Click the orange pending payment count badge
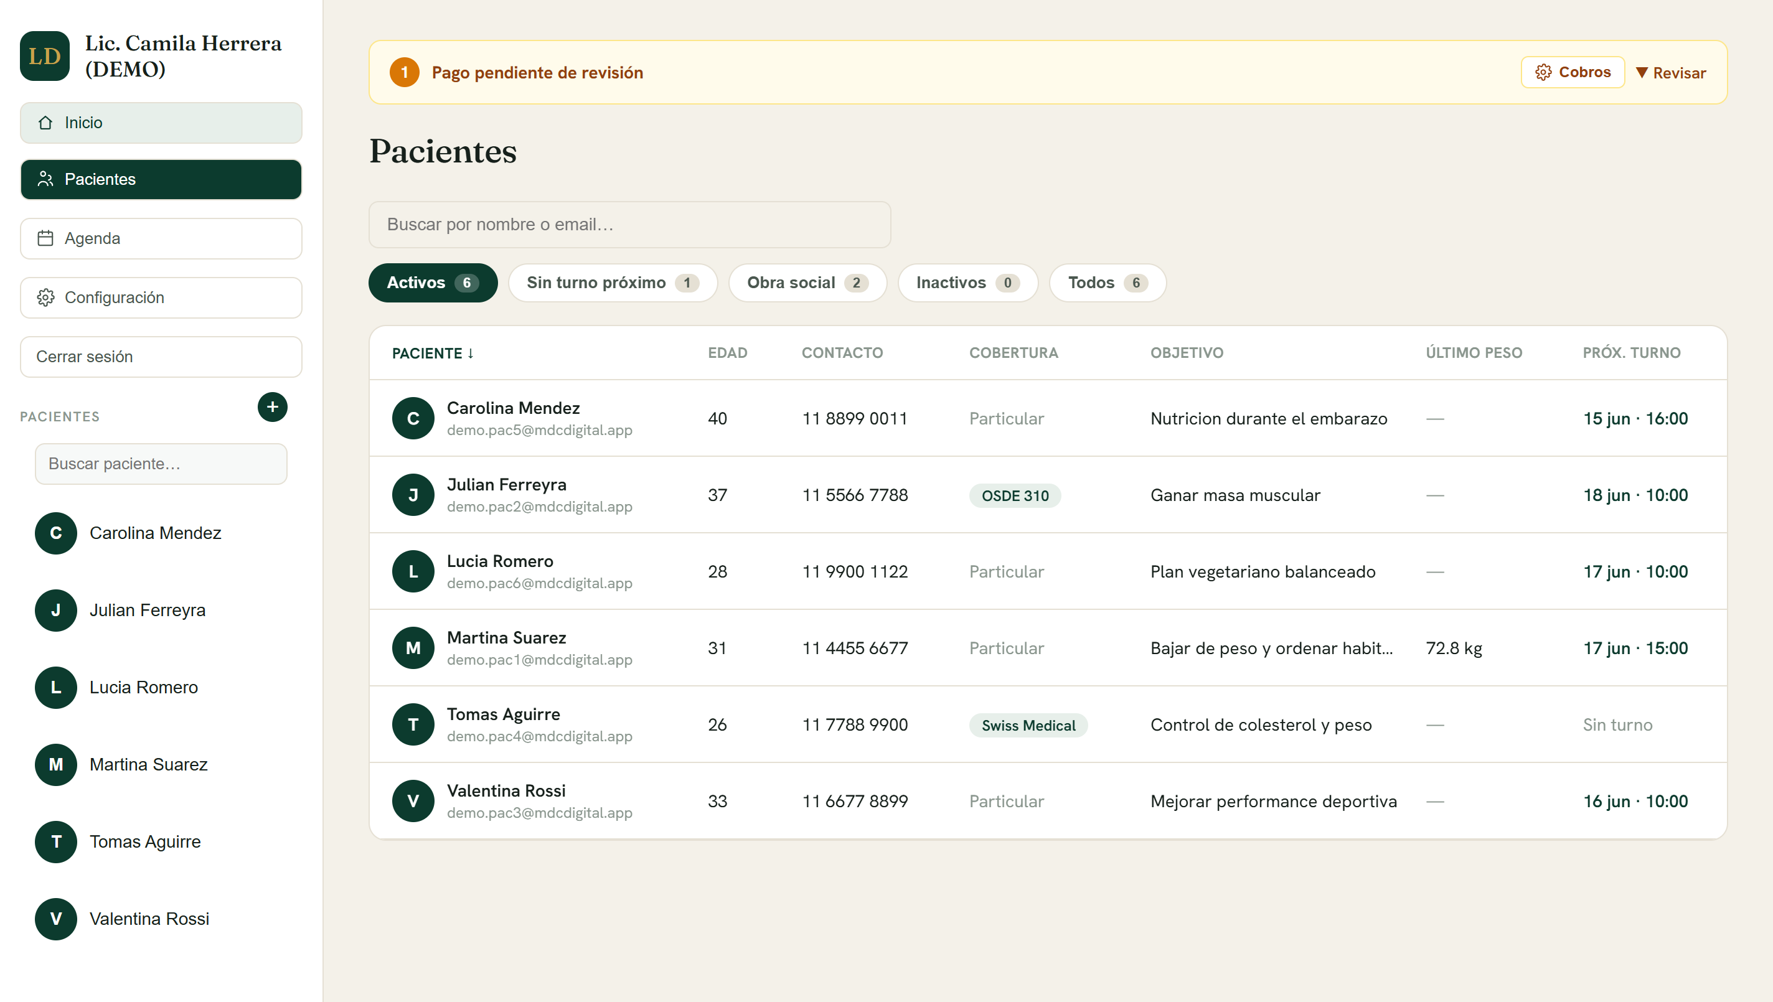The width and height of the screenshot is (1773, 1002). (x=405, y=72)
